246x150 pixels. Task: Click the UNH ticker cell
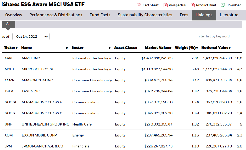tap(9, 124)
